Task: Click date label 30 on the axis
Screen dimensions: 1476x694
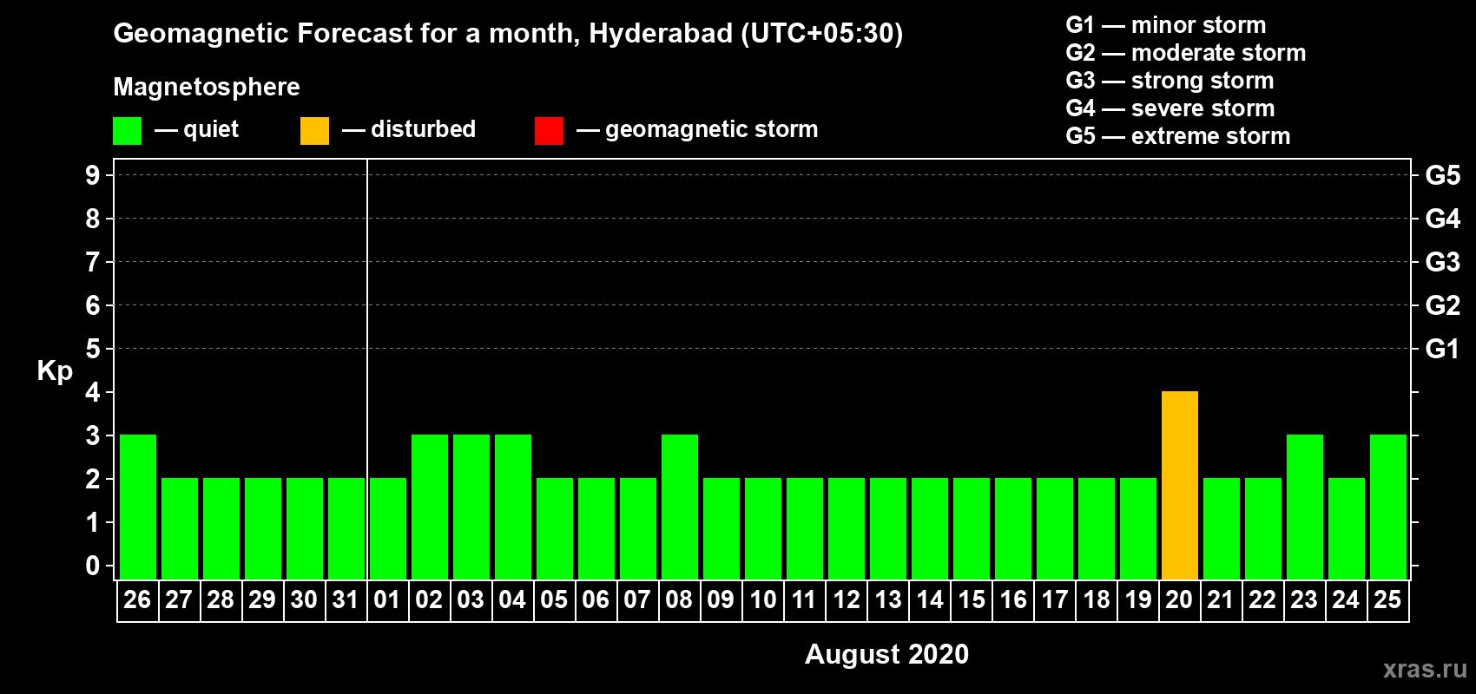Action: [304, 599]
